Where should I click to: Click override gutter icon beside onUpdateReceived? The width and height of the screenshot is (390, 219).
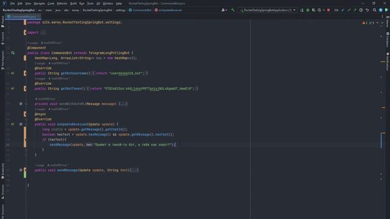[x=12, y=124]
